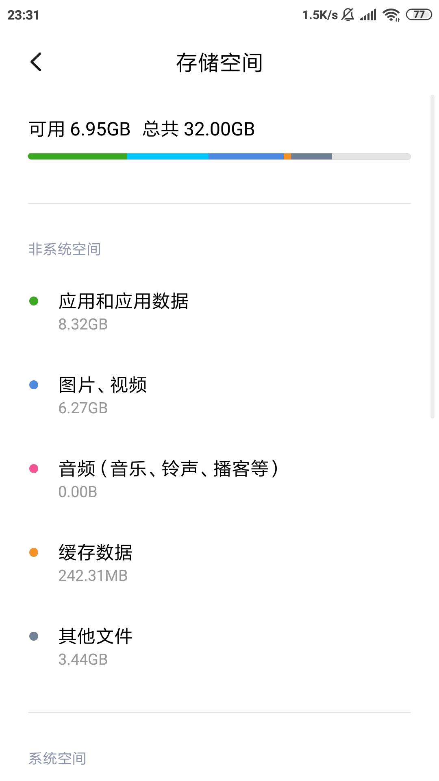
Task: Tap the green dot beside 应用和应用数据
Action: (34, 301)
